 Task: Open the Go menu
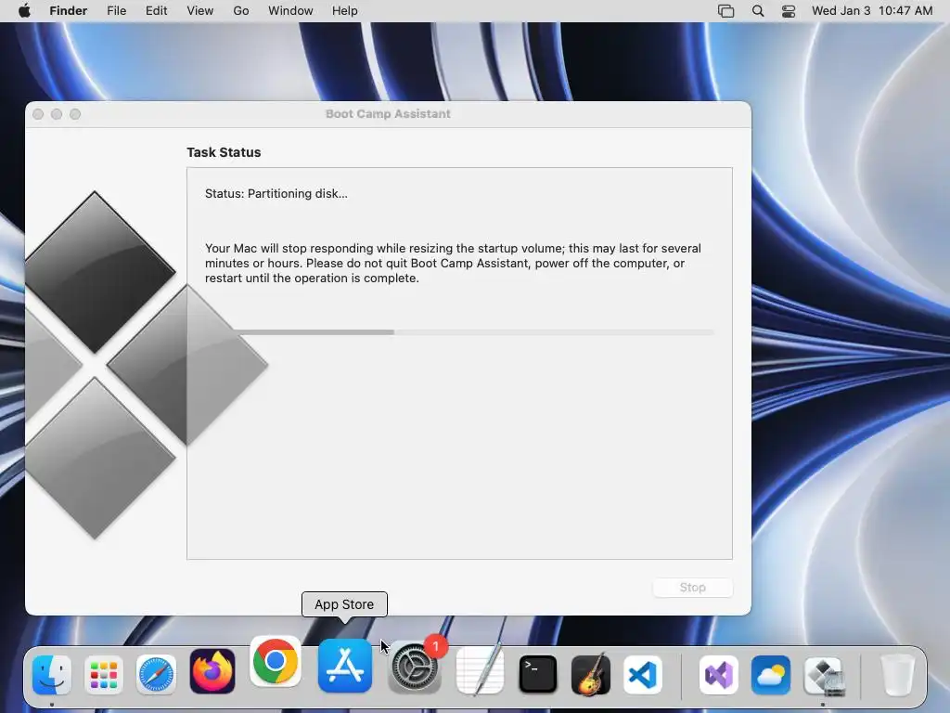pyautogui.click(x=241, y=10)
